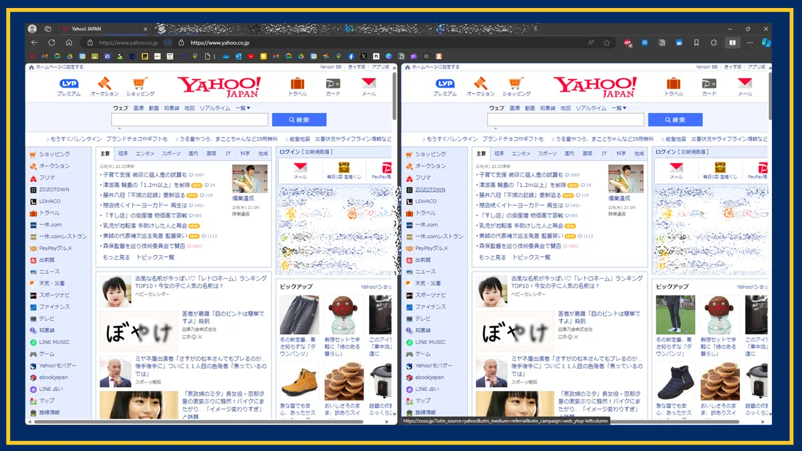Switch to スポーツ news tab in right pane
The width and height of the screenshot is (802, 451).
(547, 154)
